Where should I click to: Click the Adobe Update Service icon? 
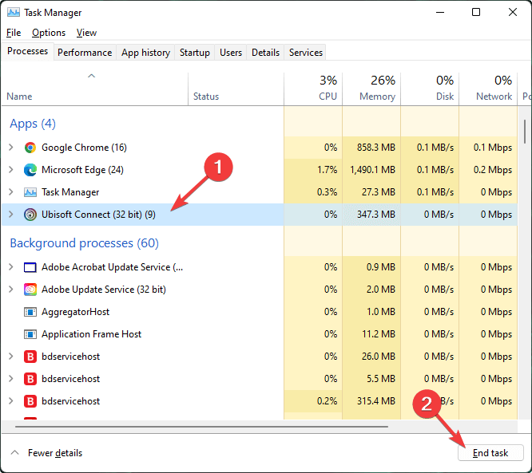point(30,290)
